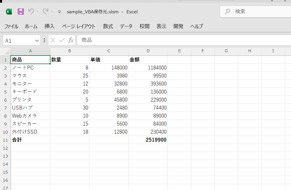The width and height of the screenshot is (291, 190).
Task: Select column E header
Action: (x=179, y=51)
